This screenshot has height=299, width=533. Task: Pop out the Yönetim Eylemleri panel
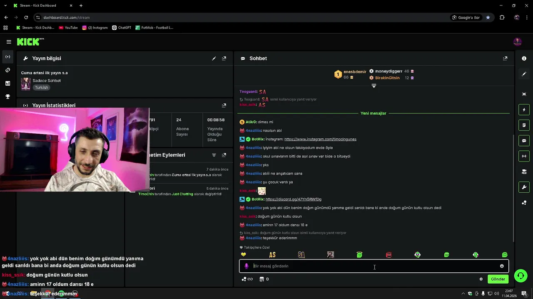tap(224, 155)
